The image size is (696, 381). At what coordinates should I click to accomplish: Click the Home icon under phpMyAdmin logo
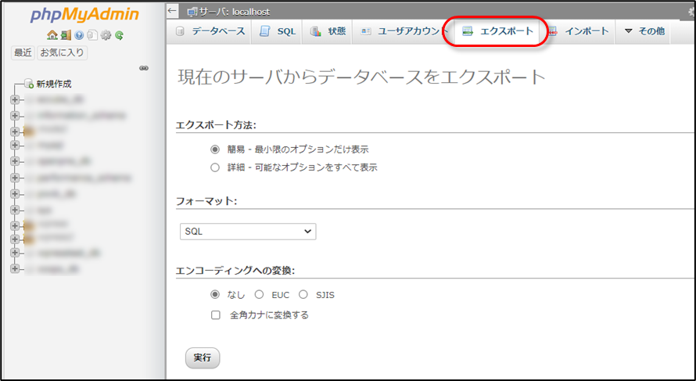tap(52, 35)
